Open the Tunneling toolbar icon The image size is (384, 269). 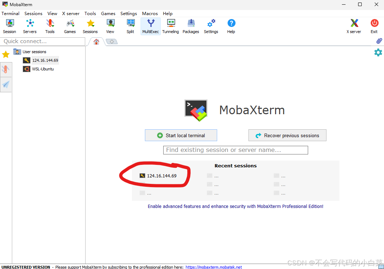click(x=170, y=26)
